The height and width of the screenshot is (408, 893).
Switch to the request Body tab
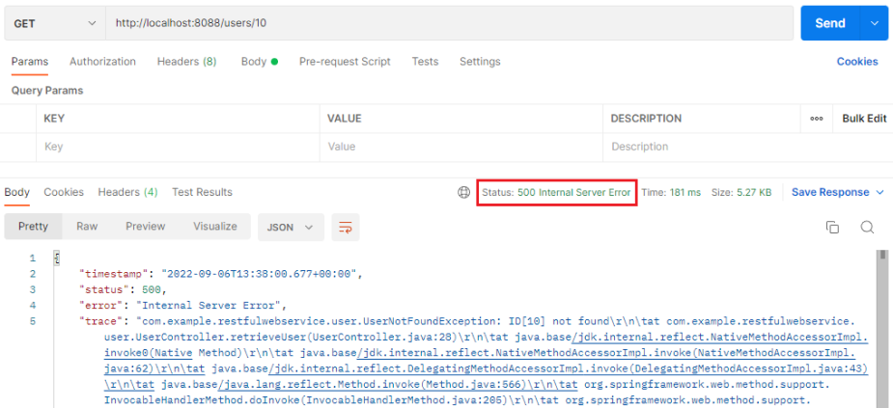pos(259,62)
